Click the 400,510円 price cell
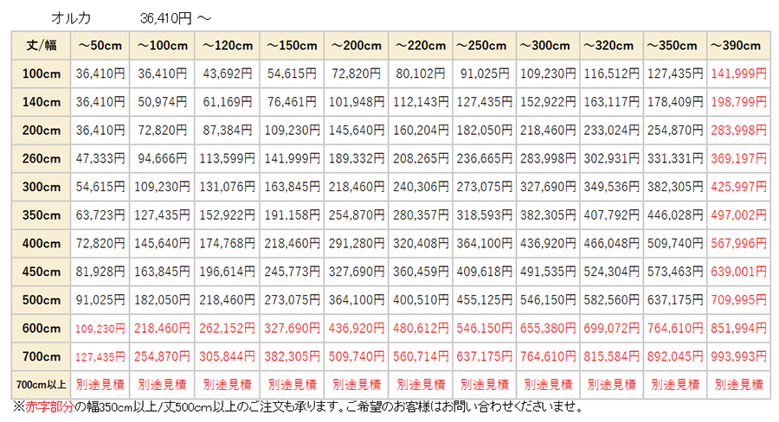Screen dimensions: 779x422 click(x=420, y=299)
